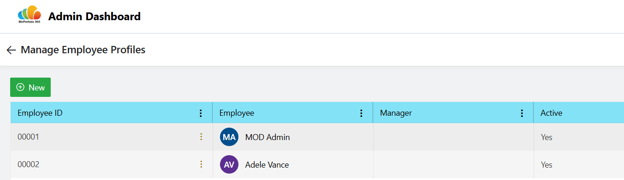Click the plus icon in the New button
The width and height of the screenshot is (624, 180).
point(20,87)
